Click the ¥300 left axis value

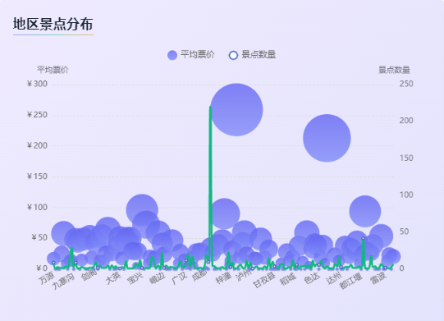[37, 84]
